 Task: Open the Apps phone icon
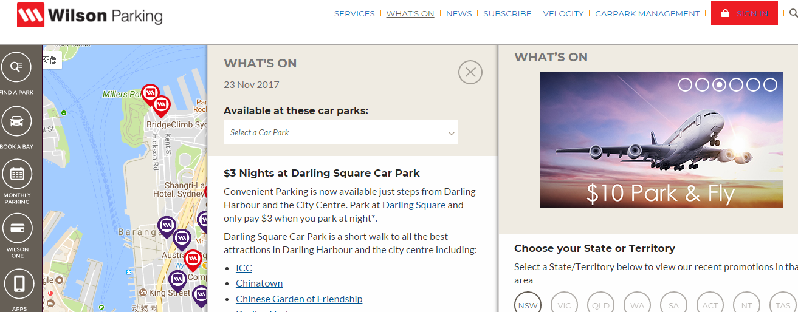pyautogui.click(x=18, y=283)
